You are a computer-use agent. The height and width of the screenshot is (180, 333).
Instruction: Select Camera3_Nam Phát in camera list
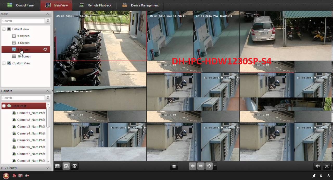click(x=31, y=127)
